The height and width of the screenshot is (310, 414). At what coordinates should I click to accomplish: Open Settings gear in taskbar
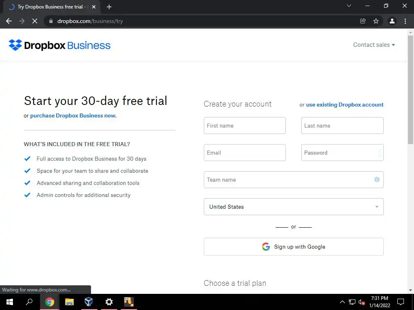(x=109, y=302)
